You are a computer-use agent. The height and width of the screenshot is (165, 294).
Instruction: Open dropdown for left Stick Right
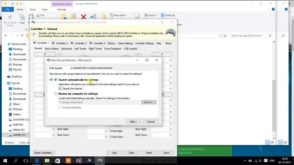click(53, 129)
